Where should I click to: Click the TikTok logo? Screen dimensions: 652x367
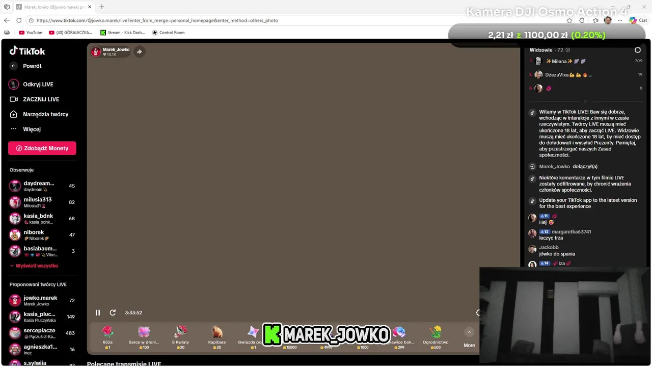point(28,51)
